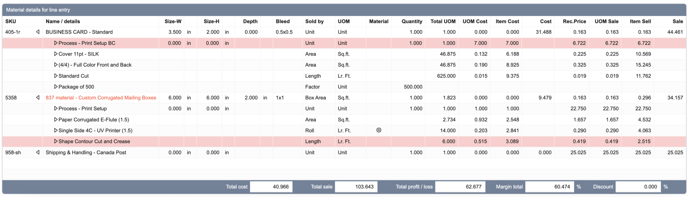
Task: Expand the Shape Contour Cut and Crease row
Action: tap(56, 141)
